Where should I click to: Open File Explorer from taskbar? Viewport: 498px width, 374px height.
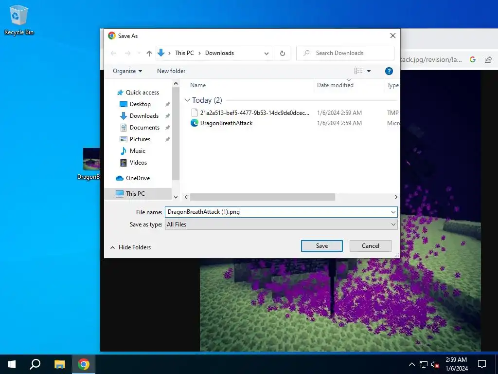click(59, 364)
